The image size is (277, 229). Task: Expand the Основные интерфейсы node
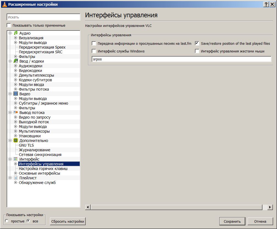pos(16,173)
